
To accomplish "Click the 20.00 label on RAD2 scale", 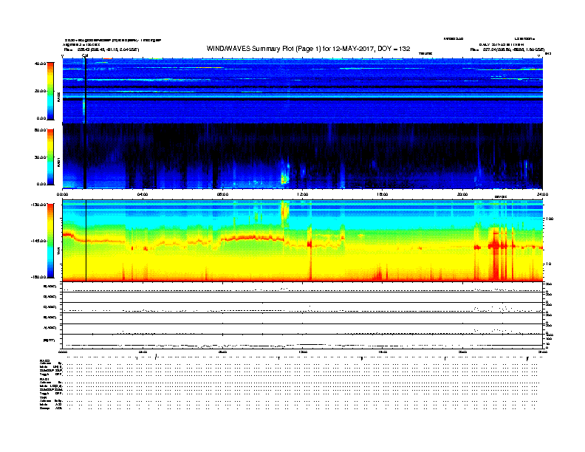I will click(40, 91).
